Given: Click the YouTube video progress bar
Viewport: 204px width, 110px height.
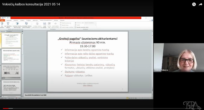Looking at the screenshot, I should tap(102, 108).
